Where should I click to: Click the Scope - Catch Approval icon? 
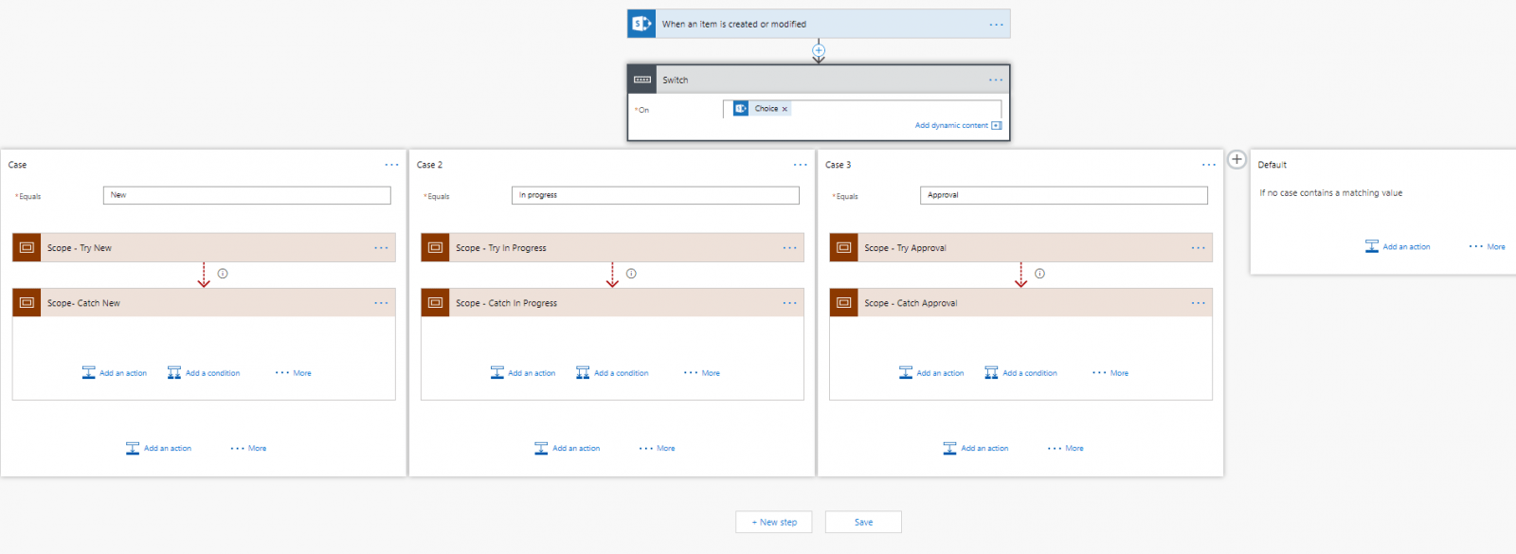(843, 303)
